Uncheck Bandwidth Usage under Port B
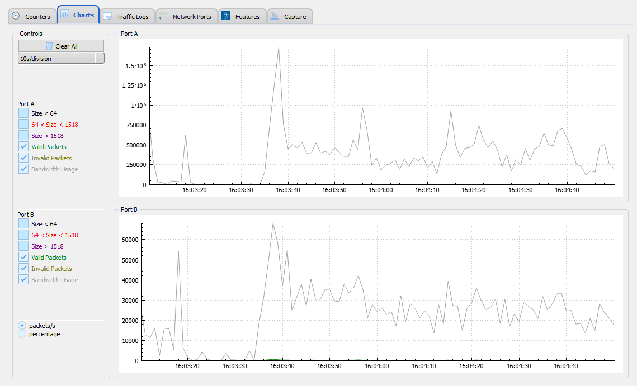Image resolution: width=637 pixels, height=386 pixels. [x=23, y=280]
